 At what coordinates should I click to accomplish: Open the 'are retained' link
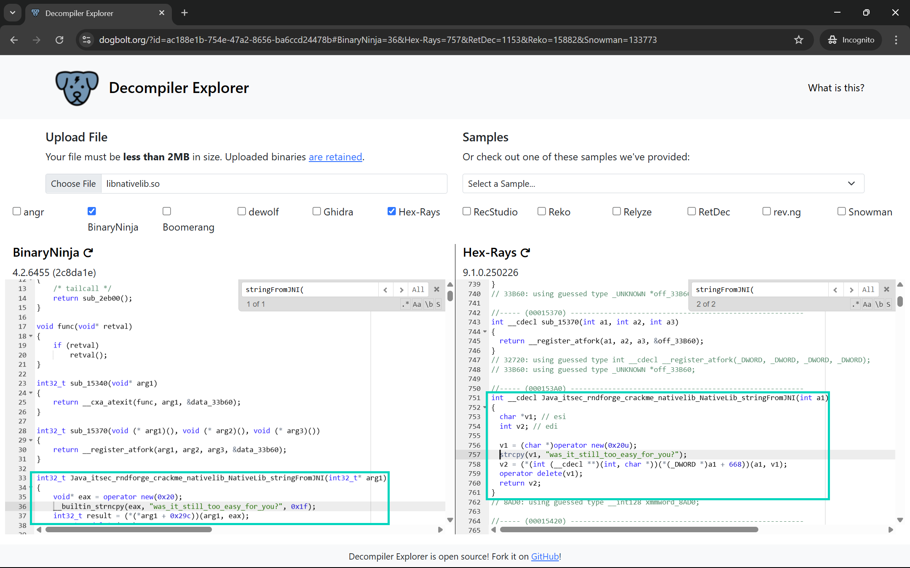(335, 157)
